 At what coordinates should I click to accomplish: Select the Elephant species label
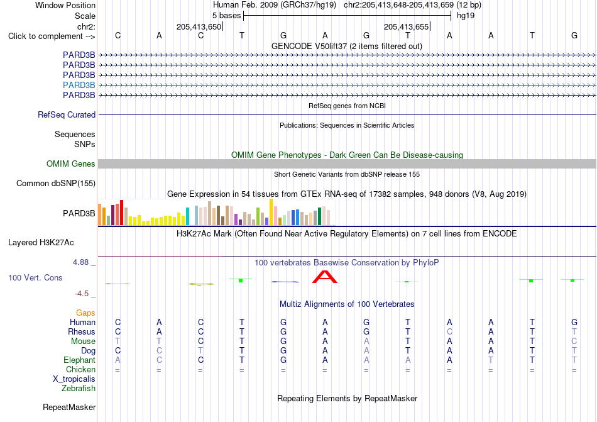click(79, 360)
